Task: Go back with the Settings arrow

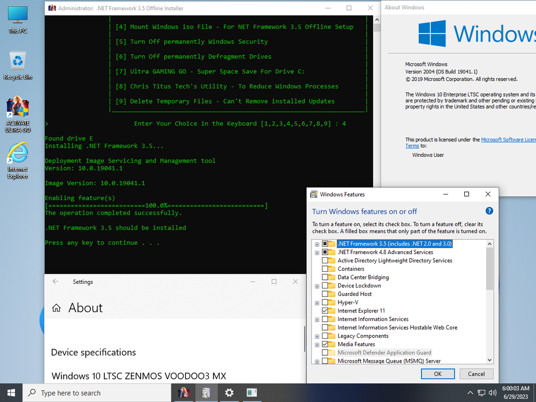Action: pos(55,281)
